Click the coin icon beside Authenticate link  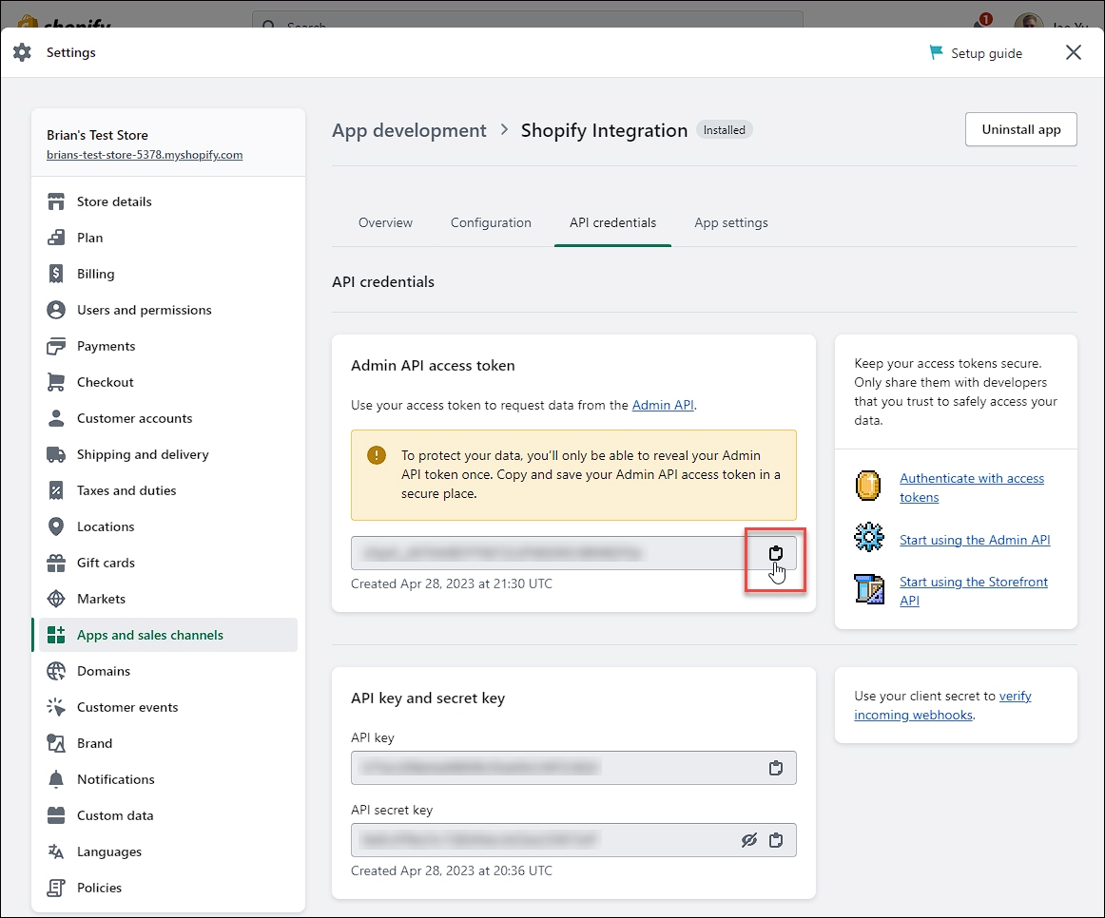pos(868,486)
